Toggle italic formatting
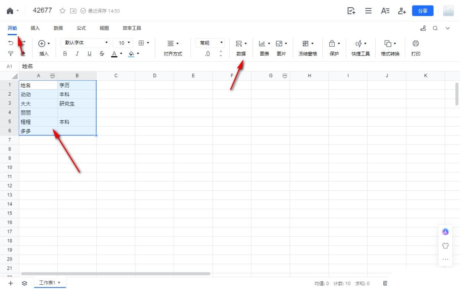 pyautogui.click(x=77, y=54)
